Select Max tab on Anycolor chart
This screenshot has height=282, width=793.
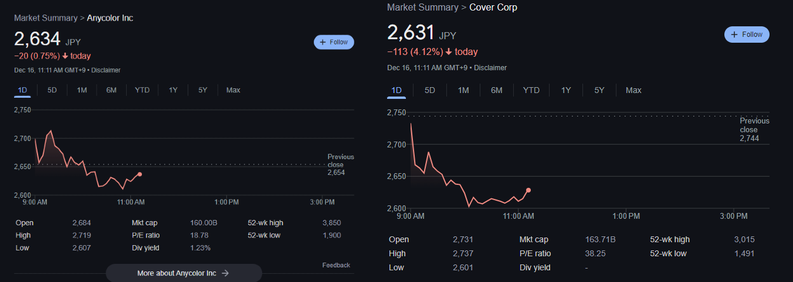233,90
